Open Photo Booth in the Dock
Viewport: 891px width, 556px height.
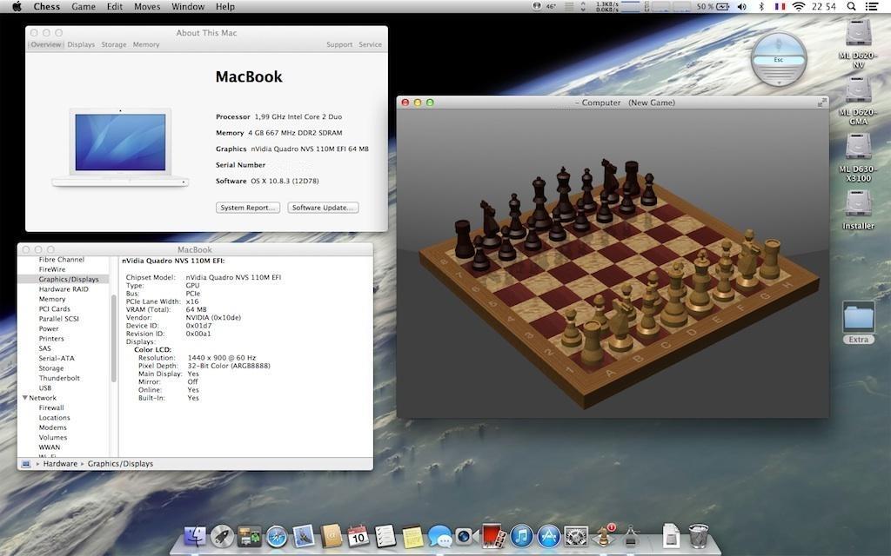coord(494,536)
